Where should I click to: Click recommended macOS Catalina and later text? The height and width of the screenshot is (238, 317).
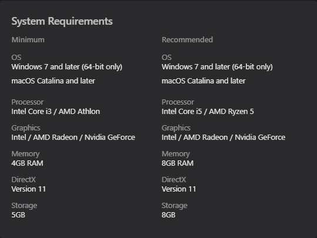click(203, 81)
